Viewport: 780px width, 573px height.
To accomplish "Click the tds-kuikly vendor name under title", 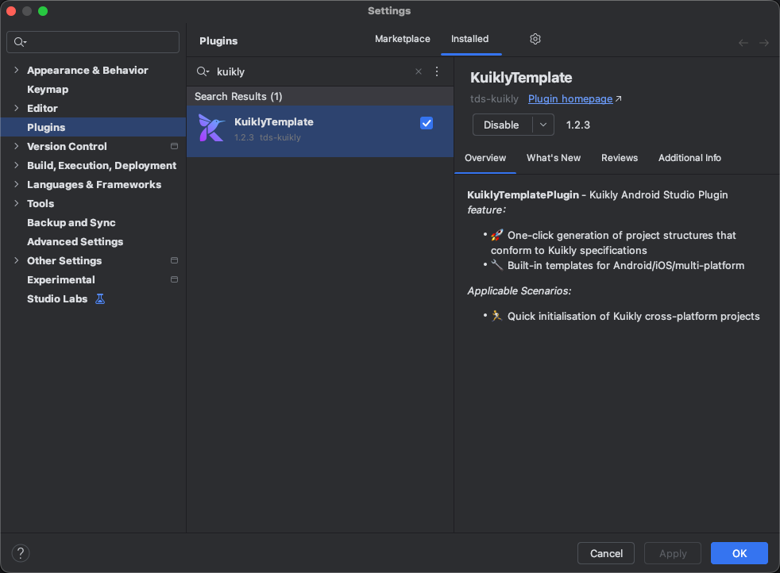I will tap(494, 99).
